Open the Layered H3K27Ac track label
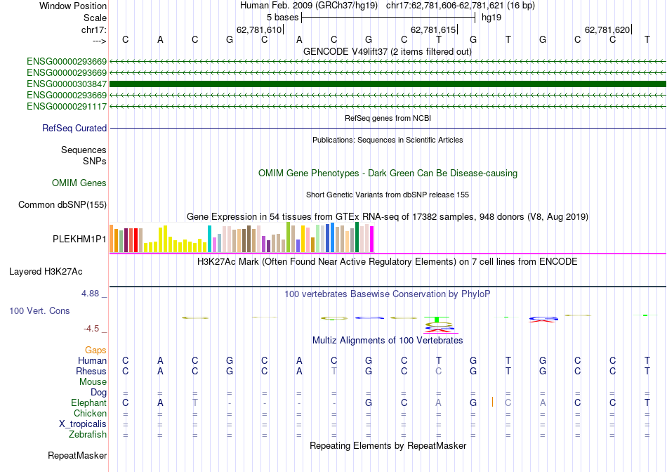The image size is (667, 472). point(46,272)
